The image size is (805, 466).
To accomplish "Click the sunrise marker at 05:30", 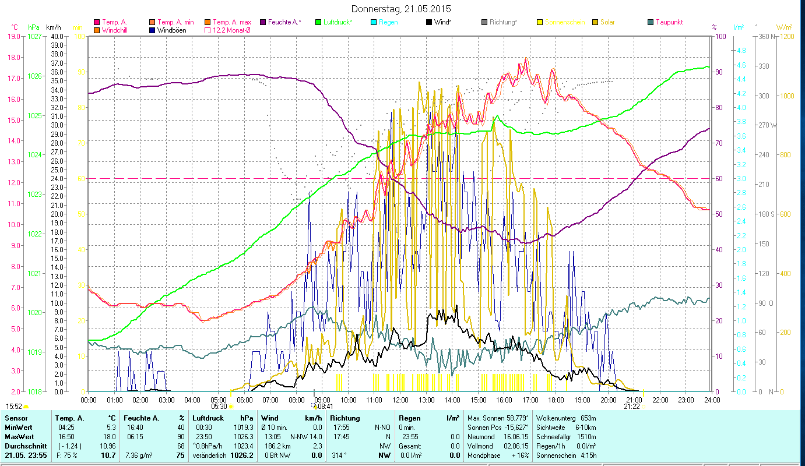I will (x=231, y=407).
